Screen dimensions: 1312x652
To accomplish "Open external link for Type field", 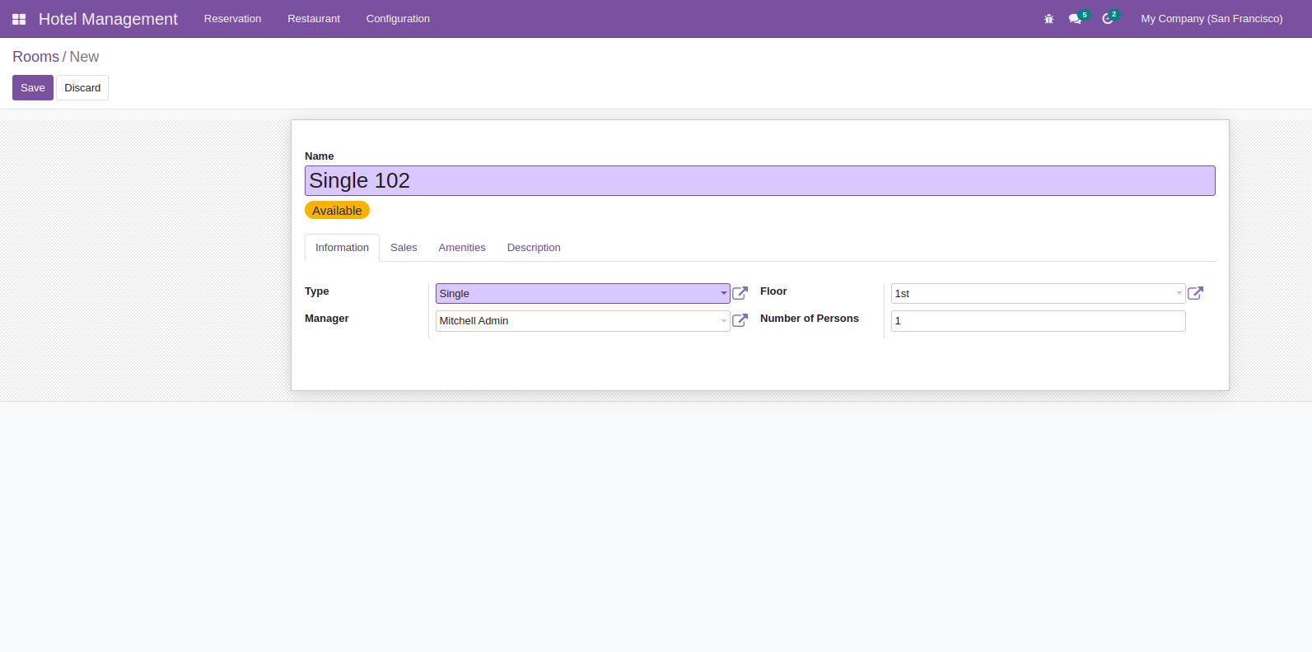I will 740,293.
